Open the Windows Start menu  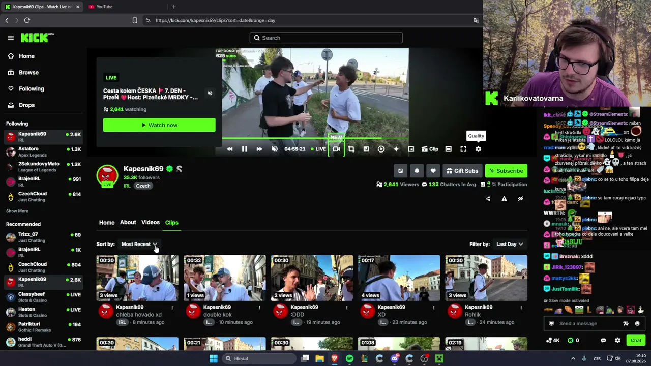[214, 359]
